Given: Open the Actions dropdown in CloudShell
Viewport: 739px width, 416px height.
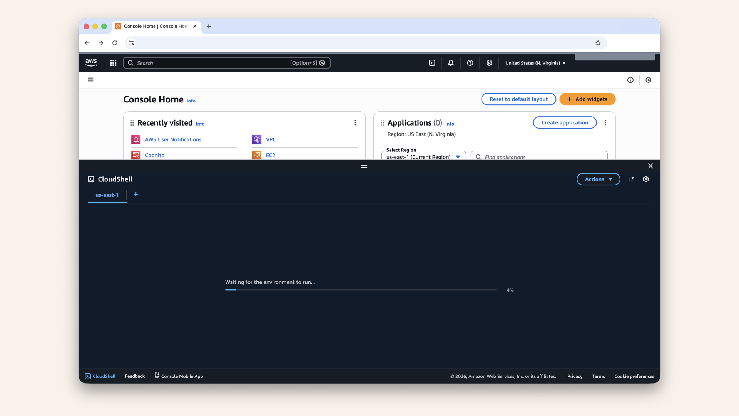Looking at the screenshot, I should click(598, 179).
